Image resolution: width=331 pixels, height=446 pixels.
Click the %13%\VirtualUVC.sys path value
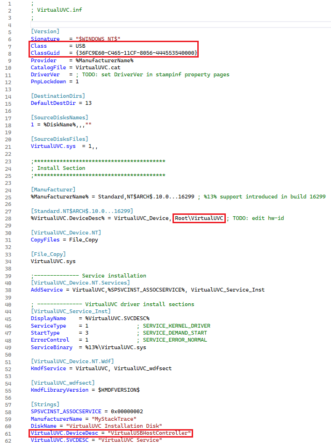coord(115,348)
